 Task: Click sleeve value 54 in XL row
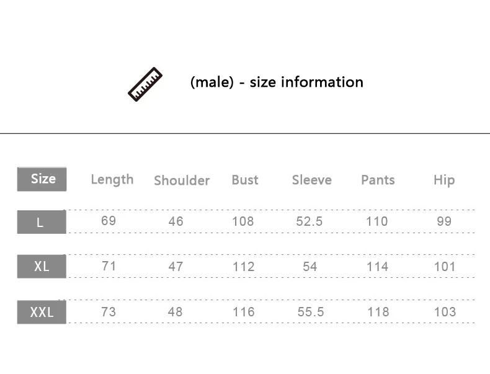pyautogui.click(x=310, y=267)
